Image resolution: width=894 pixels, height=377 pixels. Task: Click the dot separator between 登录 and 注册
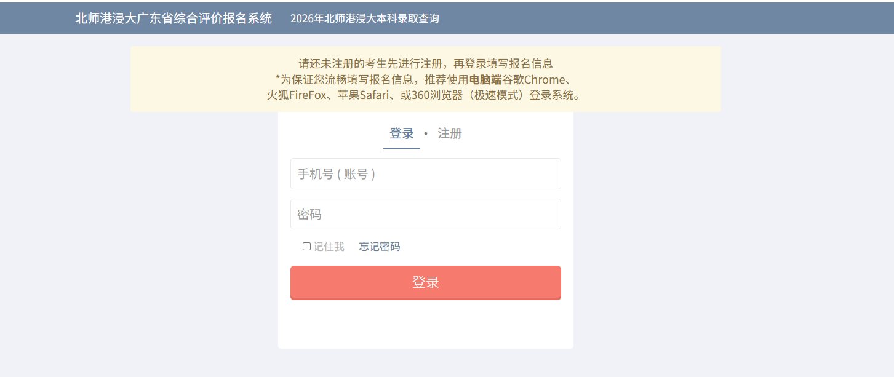coord(426,133)
